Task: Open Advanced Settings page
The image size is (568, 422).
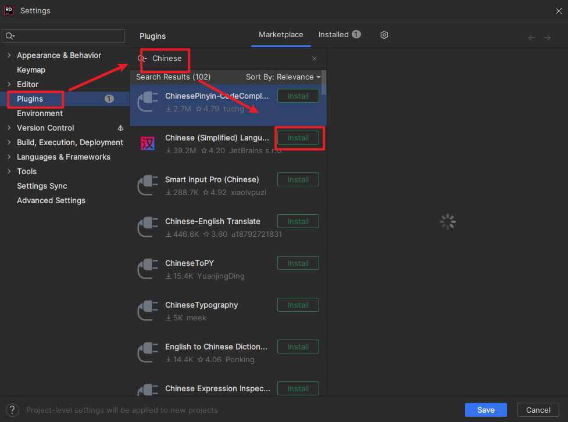Action: click(x=51, y=200)
